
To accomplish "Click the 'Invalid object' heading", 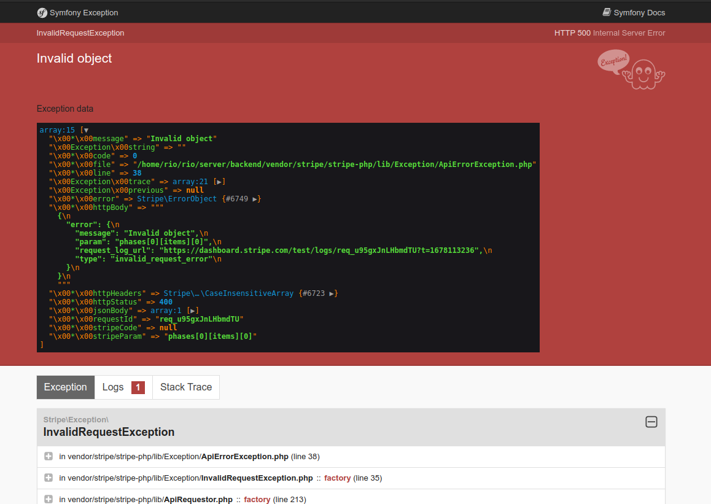I will tap(74, 58).
